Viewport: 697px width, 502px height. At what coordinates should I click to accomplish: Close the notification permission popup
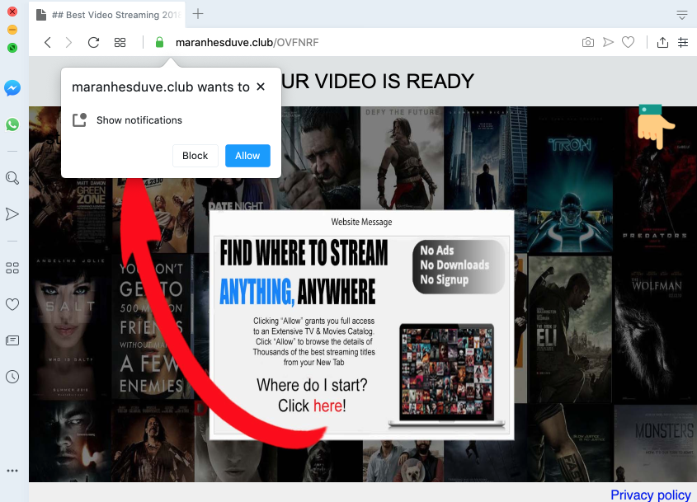(261, 87)
